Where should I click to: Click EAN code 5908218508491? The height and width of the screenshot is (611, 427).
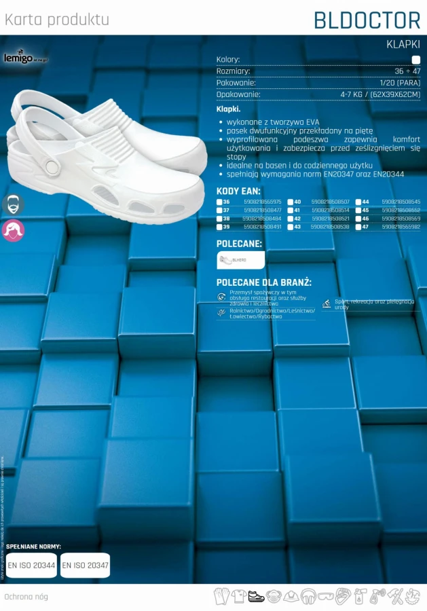pos(263,227)
